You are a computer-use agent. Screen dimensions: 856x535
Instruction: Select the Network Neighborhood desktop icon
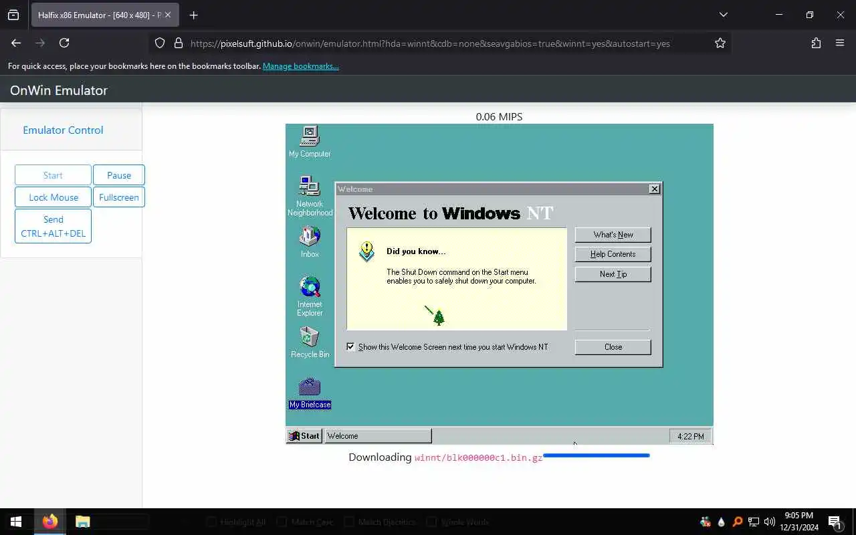pos(310,195)
